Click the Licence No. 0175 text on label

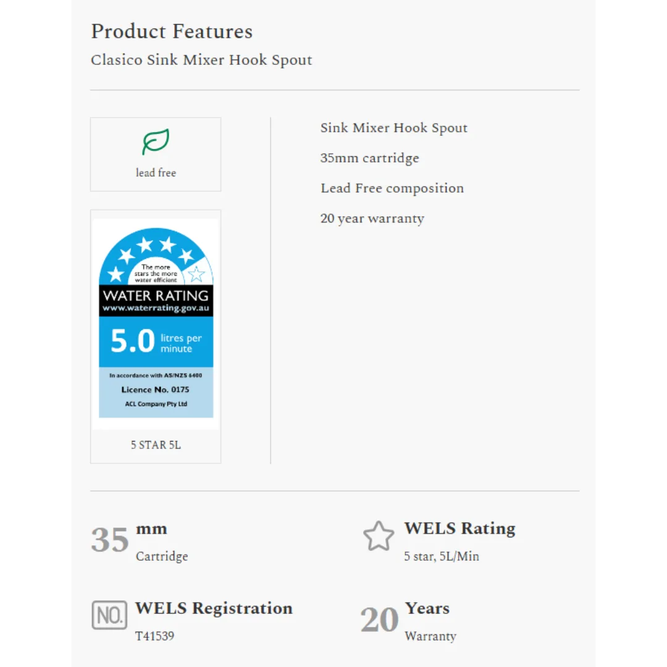tap(156, 390)
